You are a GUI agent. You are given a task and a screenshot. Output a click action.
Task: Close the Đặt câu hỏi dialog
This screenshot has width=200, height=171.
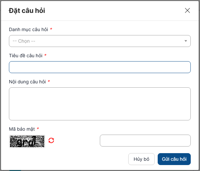tap(187, 11)
